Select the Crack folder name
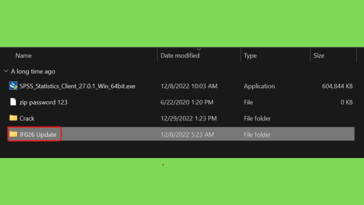 (27, 119)
